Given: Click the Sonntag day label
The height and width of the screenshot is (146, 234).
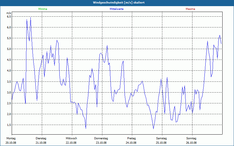Looking at the screenshot, I should (x=191, y=138).
